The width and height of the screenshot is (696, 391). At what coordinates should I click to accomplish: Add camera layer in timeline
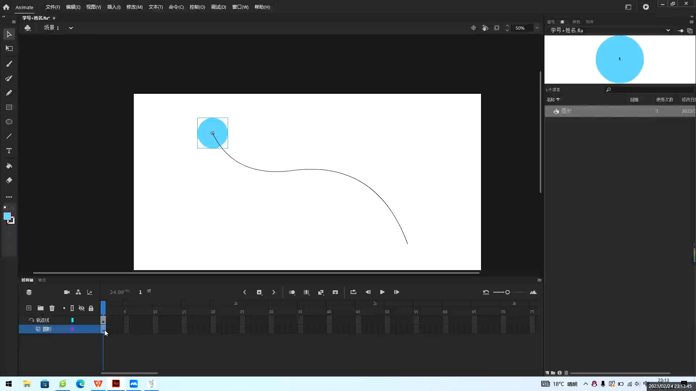(67, 292)
